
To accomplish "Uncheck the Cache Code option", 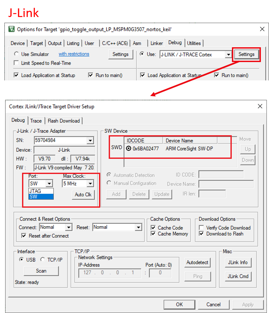I will click(x=153, y=228).
